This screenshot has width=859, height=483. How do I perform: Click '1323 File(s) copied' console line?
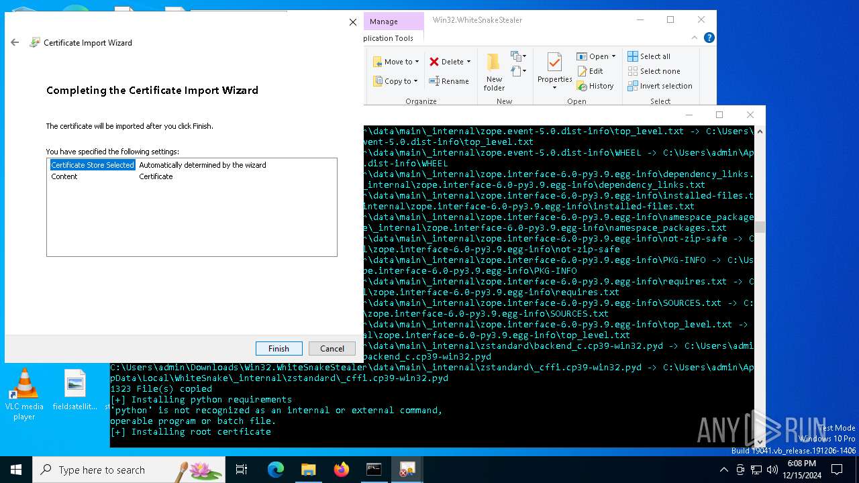tap(161, 388)
